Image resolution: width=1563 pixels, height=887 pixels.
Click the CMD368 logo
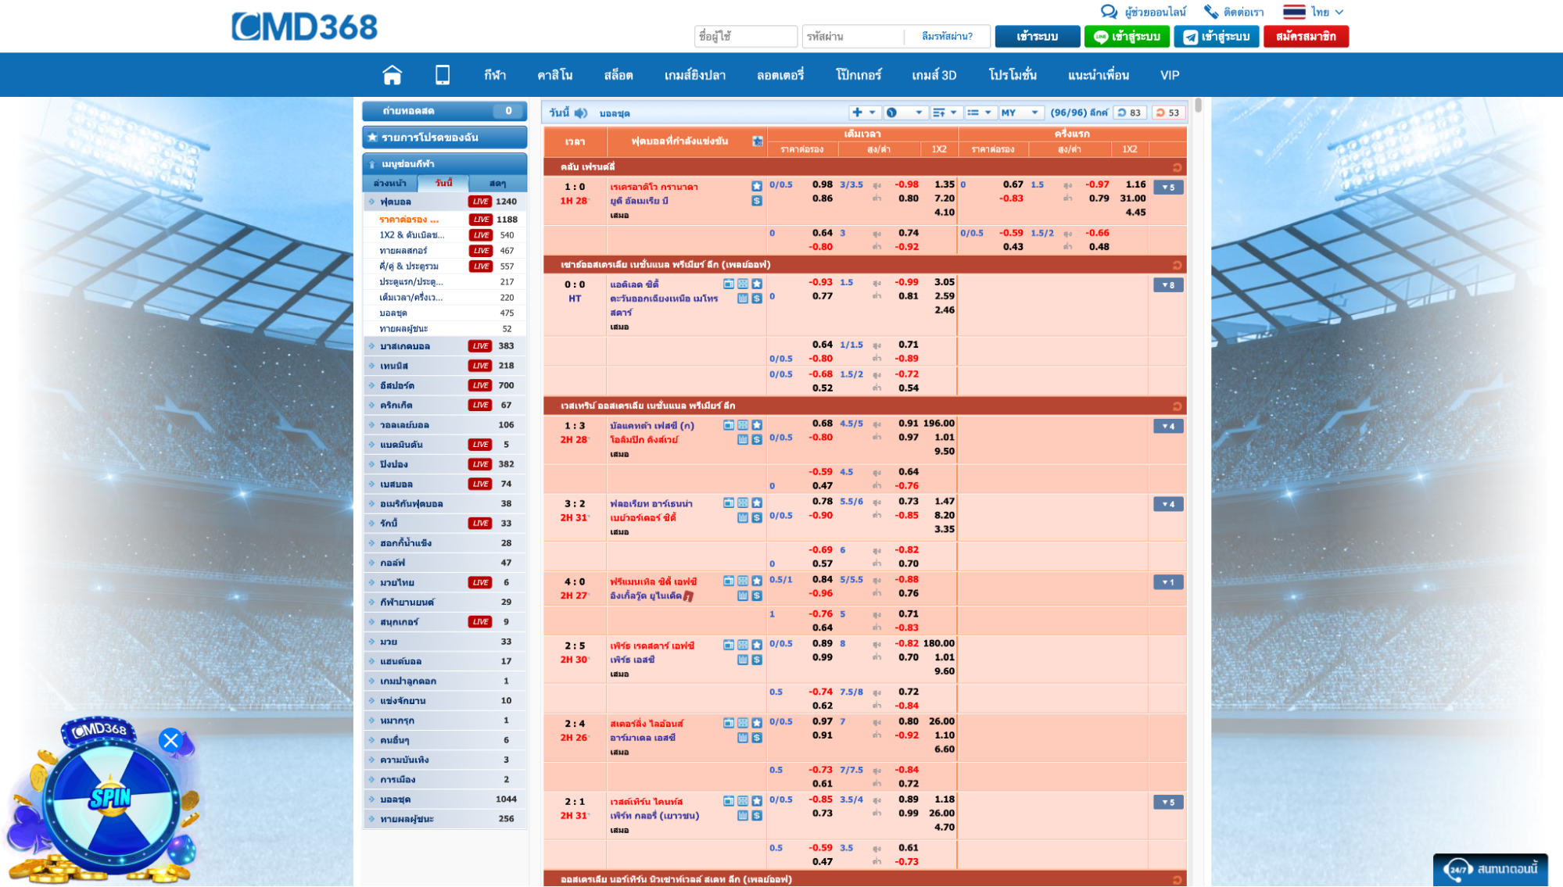304,27
